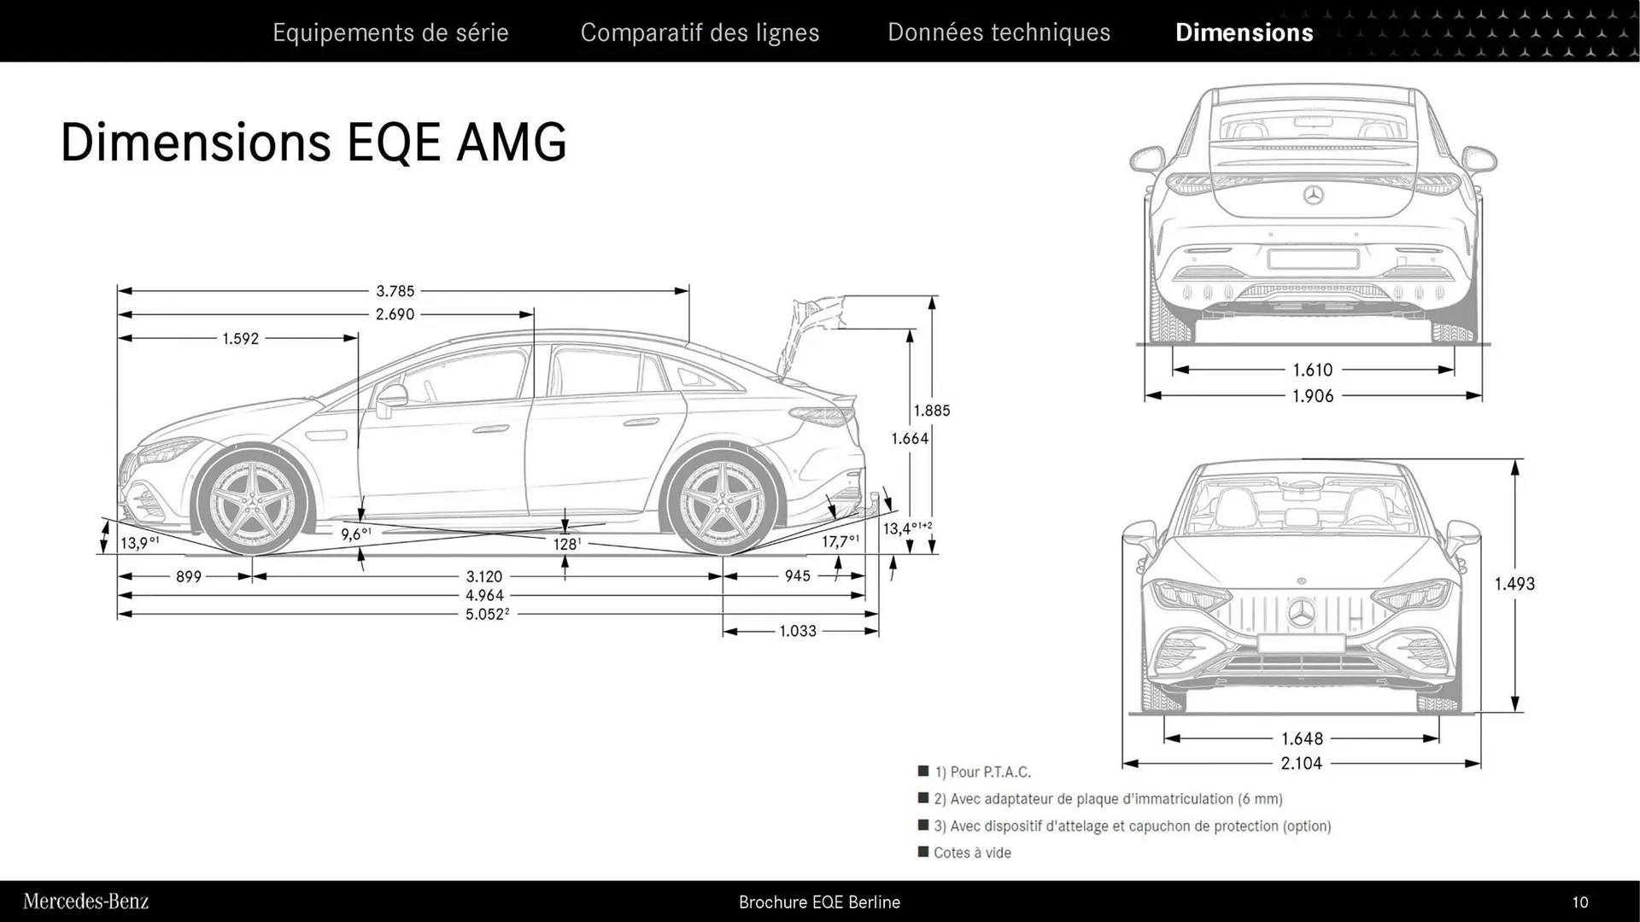Open the 'Données techniques' tab
This screenshot has height=922, width=1640.
(999, 32)
